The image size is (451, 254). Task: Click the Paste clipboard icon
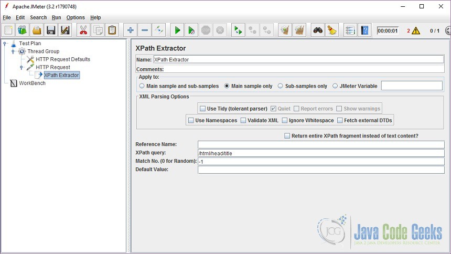(x=112, y=30)
